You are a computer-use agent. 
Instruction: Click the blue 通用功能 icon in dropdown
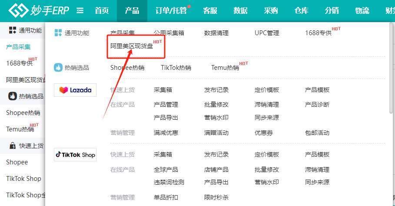click(58, 33)
